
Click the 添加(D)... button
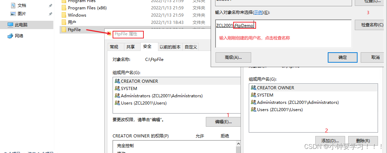[330, 141]
